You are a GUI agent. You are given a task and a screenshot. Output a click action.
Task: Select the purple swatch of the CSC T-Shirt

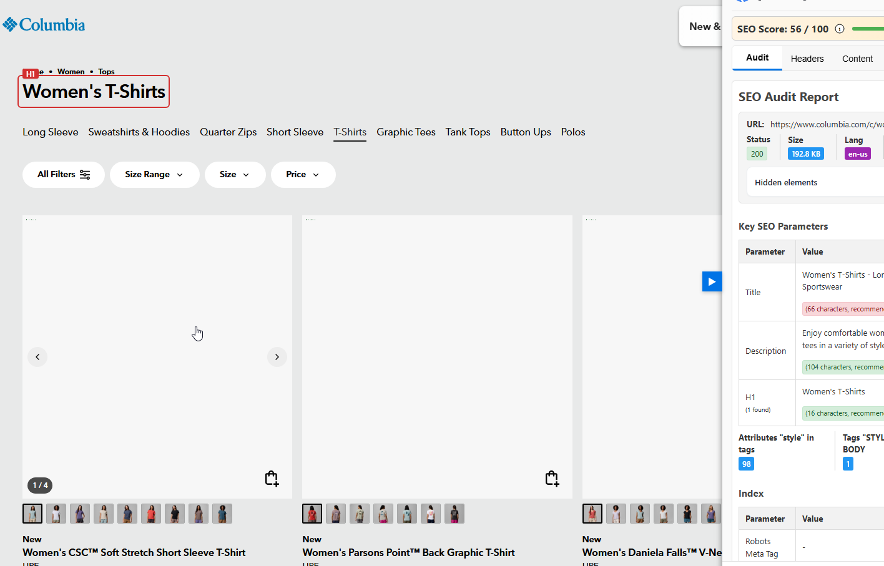pos(80,514)
